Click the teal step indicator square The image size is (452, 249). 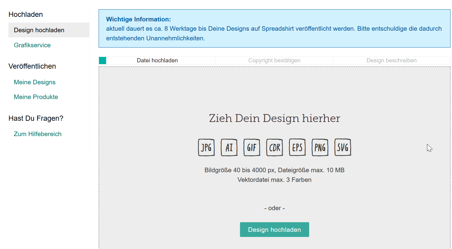(103, 61)
